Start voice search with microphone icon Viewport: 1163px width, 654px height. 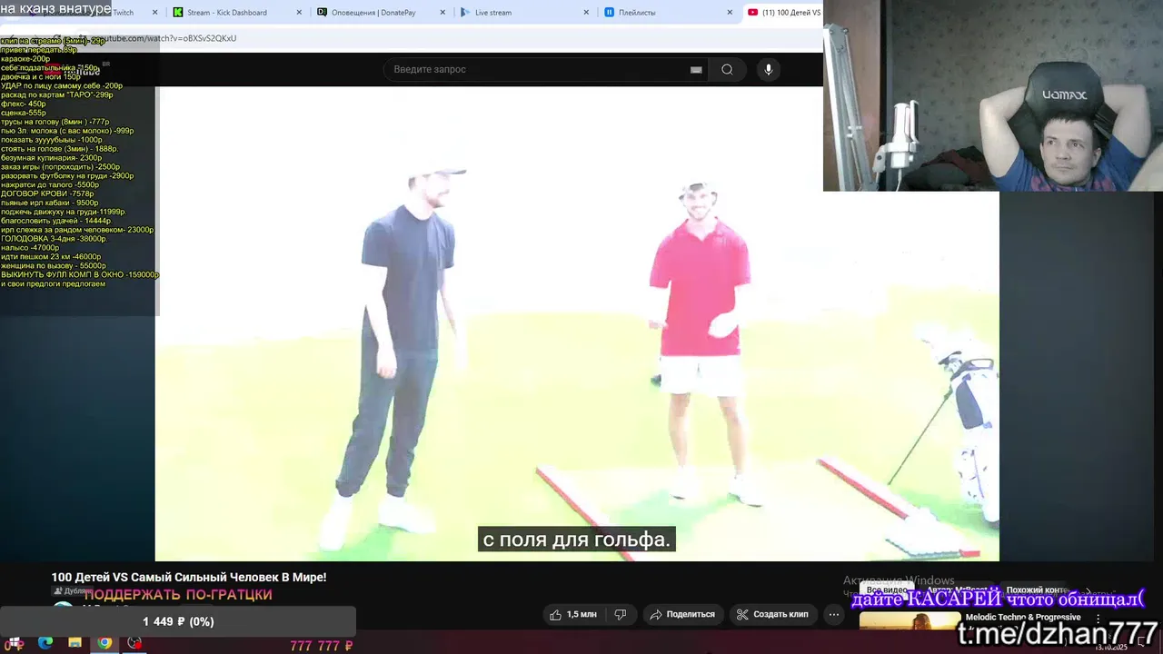769,69
